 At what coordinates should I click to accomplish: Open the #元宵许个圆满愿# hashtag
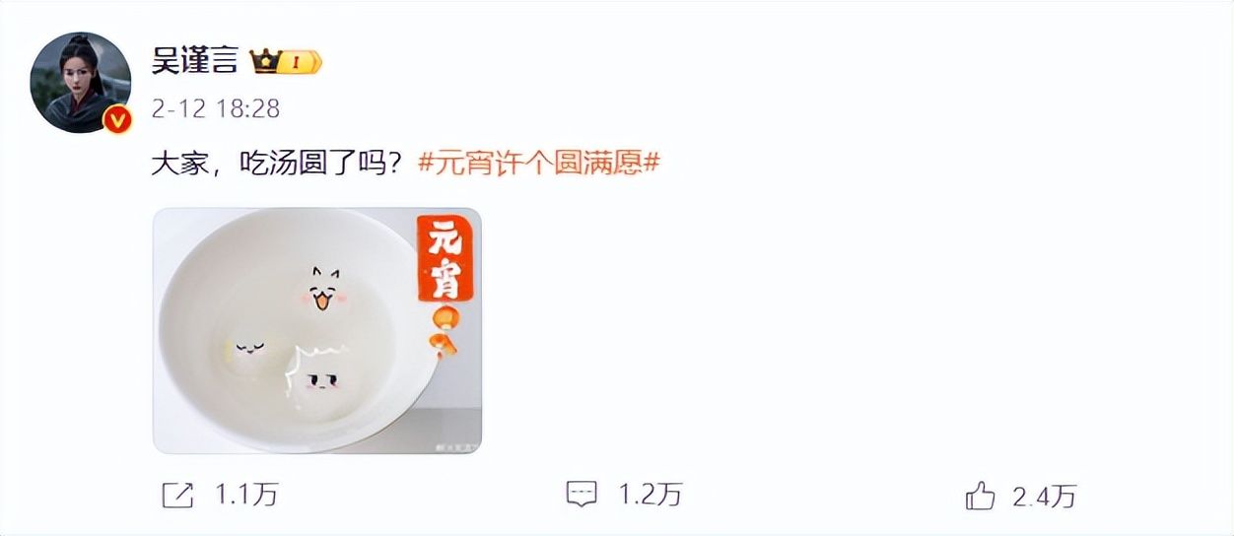pos(538,163)
